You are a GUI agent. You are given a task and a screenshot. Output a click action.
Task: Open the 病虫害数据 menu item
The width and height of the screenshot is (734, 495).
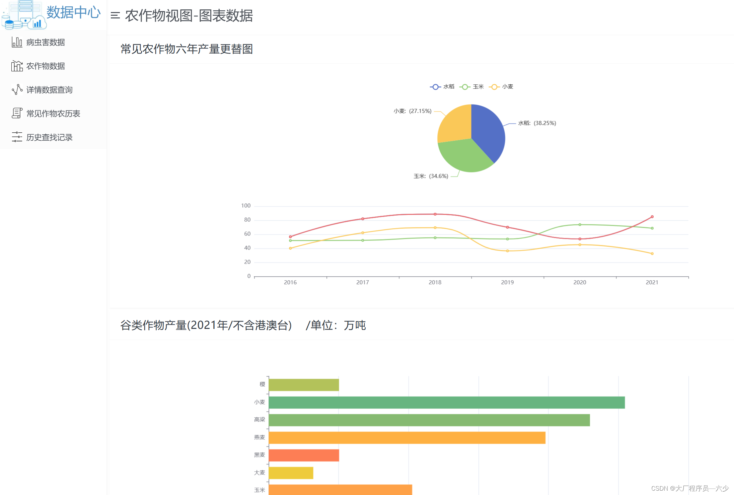point(46,42)
